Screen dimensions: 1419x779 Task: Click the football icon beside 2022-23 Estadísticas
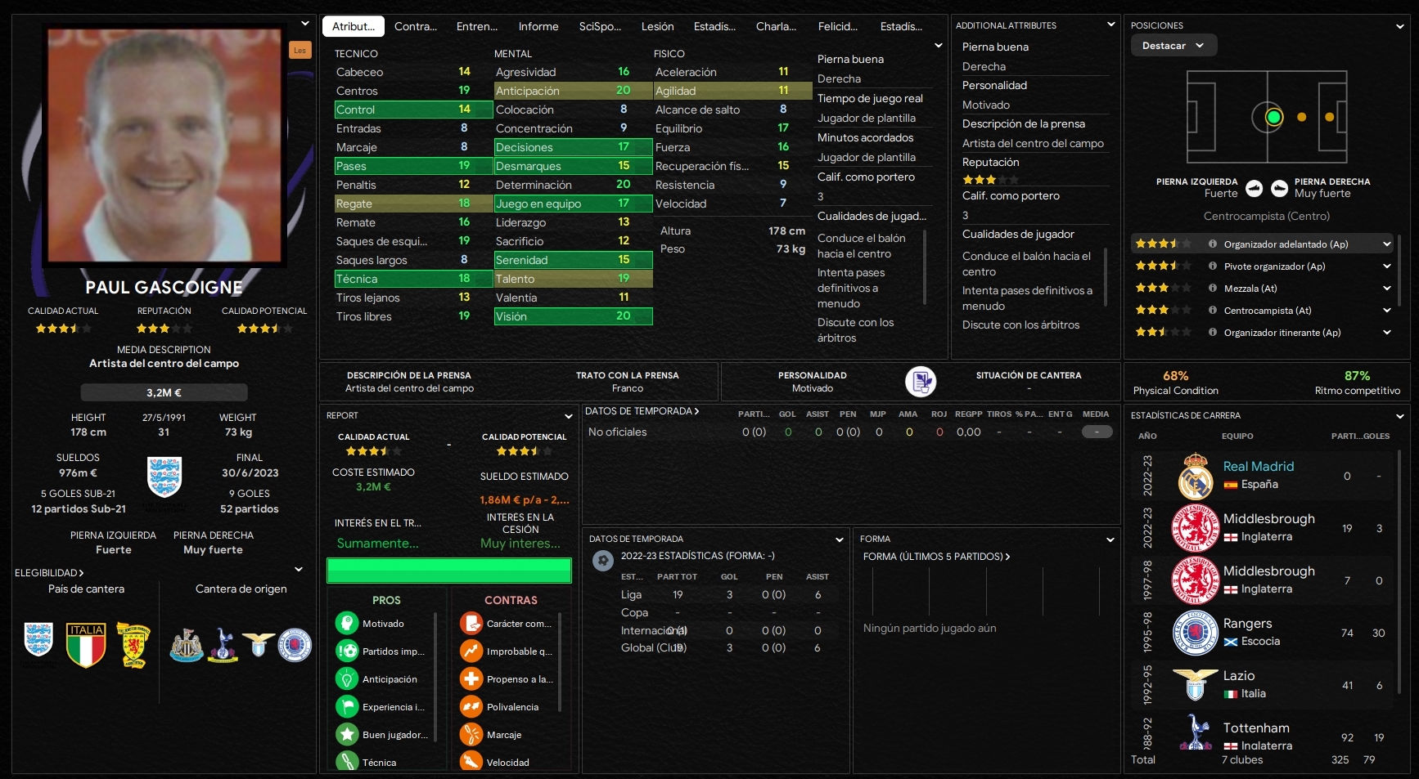pyautogui.click(x=603, y=561)
